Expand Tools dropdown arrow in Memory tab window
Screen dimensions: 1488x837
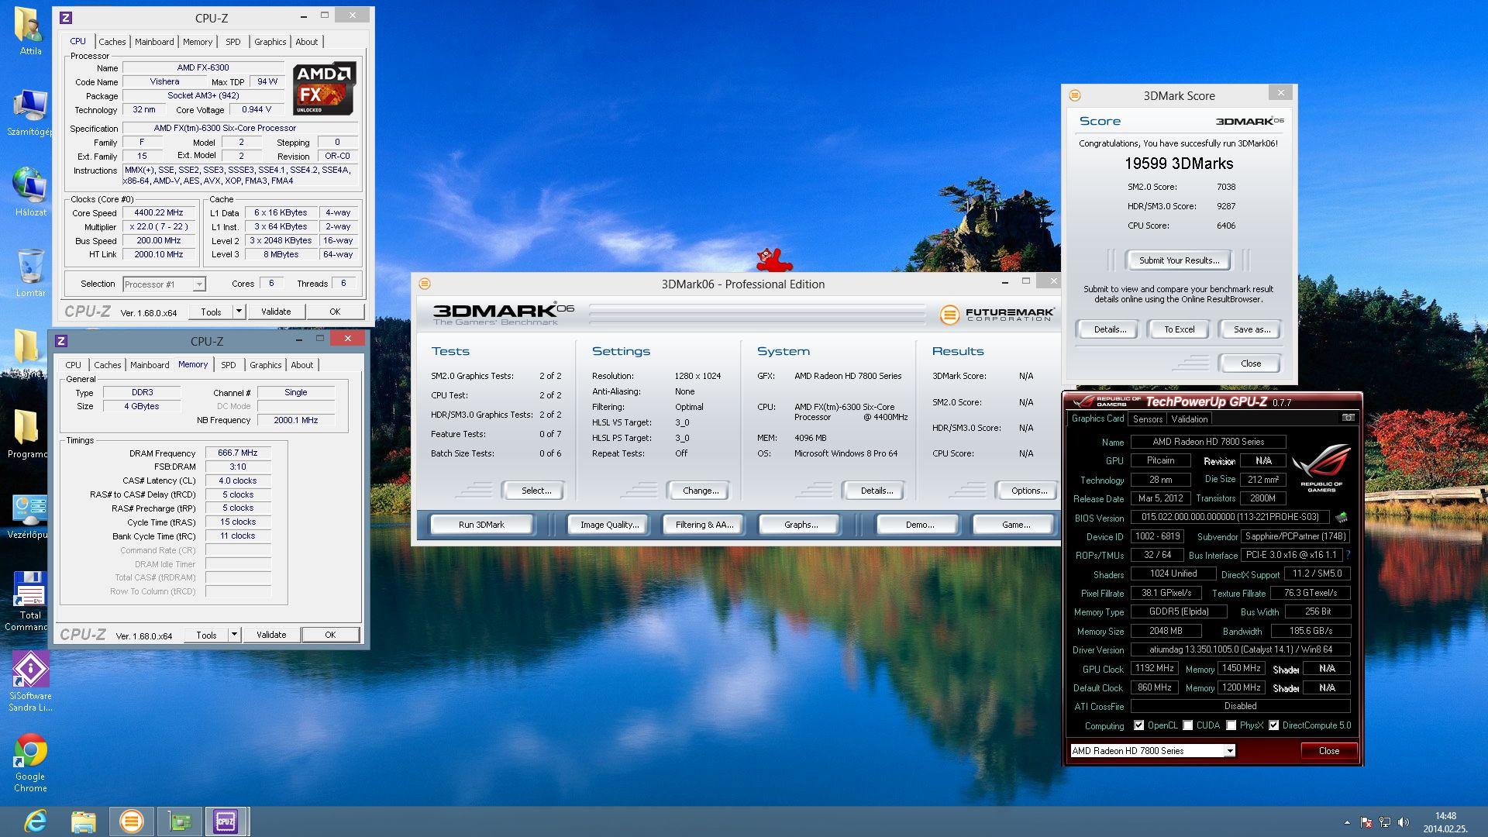pos(234,635)
